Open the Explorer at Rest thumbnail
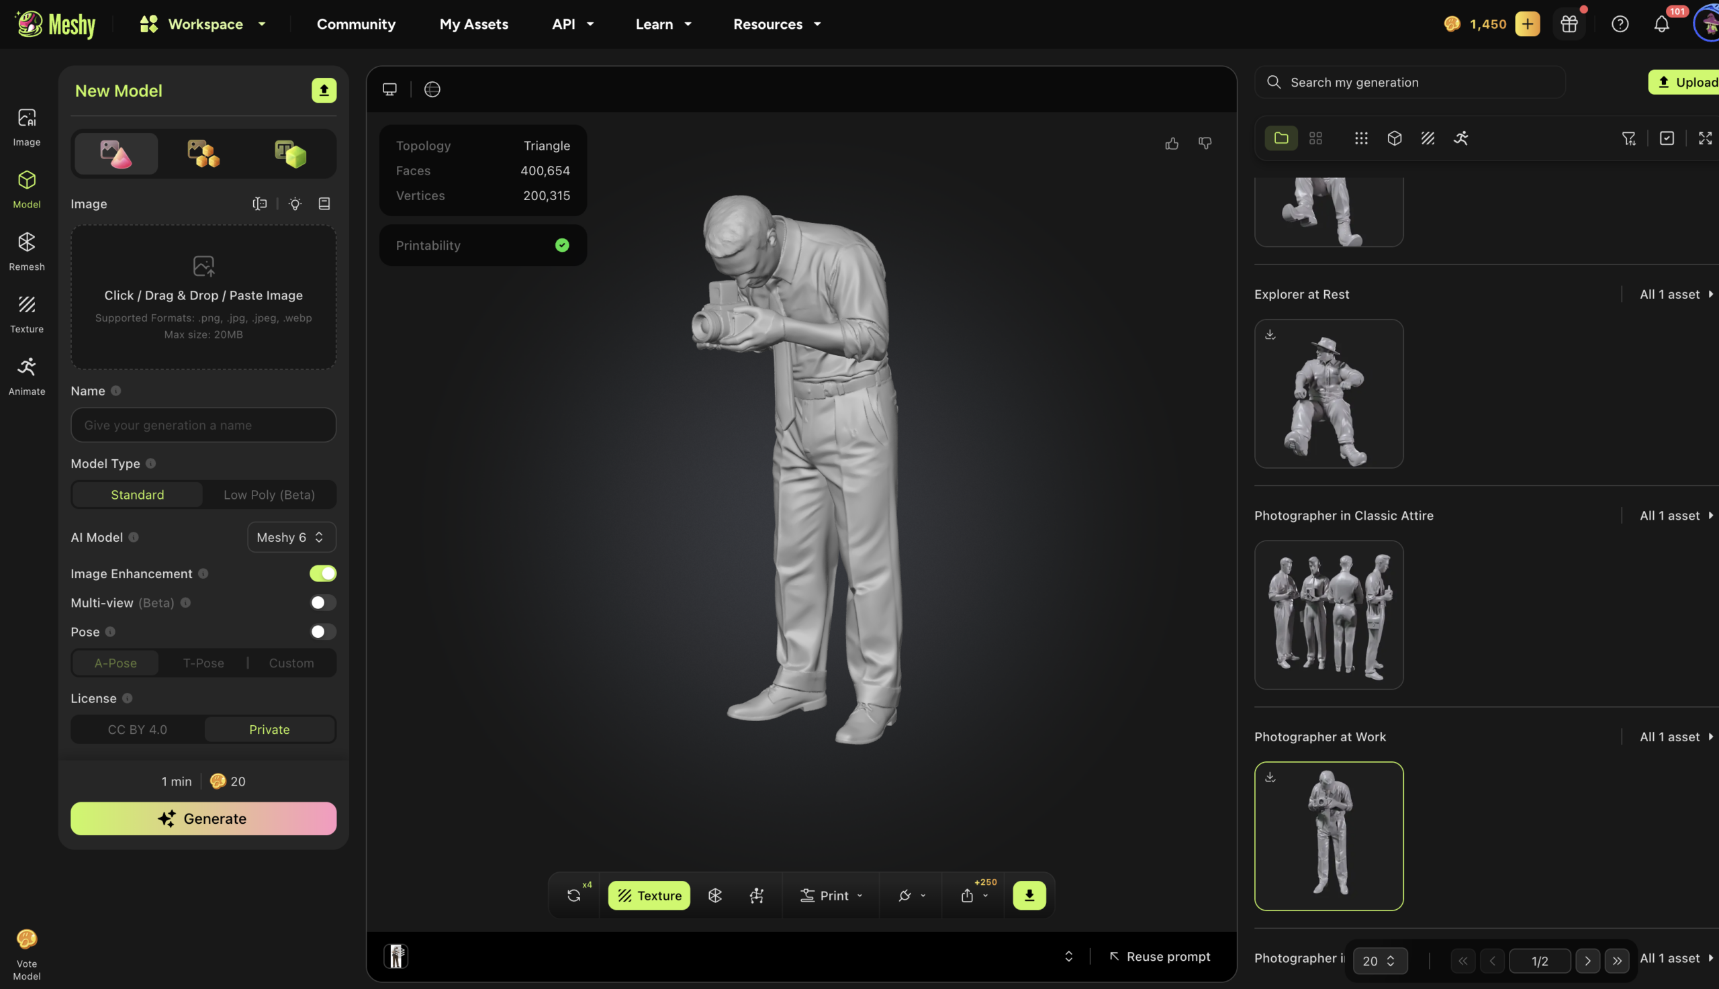This screenshot has width=1719, height=989. coord(1328,394)
